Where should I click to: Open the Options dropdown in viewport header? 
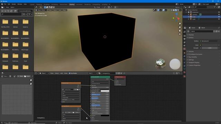tap(178, 7)
